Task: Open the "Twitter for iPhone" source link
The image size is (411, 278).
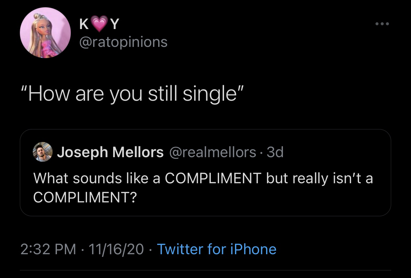Action: (216, 249)
